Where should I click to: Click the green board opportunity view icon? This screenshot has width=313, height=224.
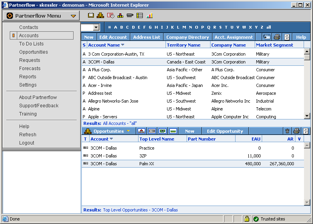pos(162,131)
